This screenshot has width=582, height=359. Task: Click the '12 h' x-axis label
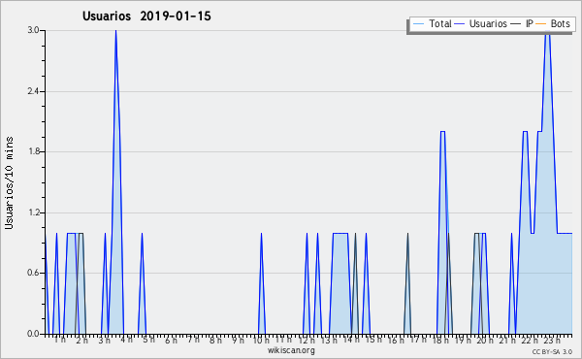point(307,340)
